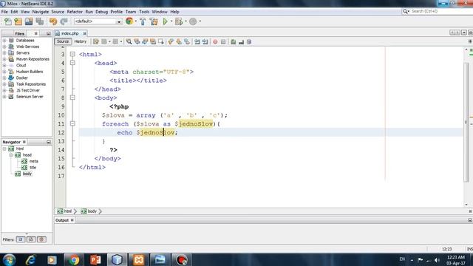Click the Undo arrow icon
473x266 pixels.
pos(53,21)
